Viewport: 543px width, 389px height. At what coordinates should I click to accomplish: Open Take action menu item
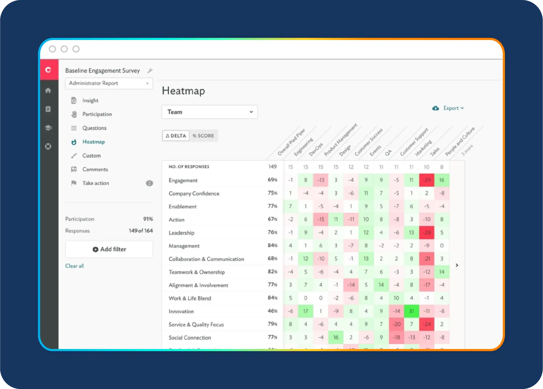point(95,183)
